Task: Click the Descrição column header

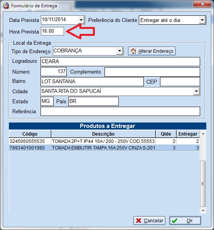Action: 103,134
